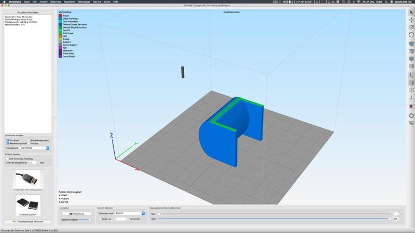Click the Min layer value stepper
415x233 pixels.
pyautogui.click(x=400, y=214)
